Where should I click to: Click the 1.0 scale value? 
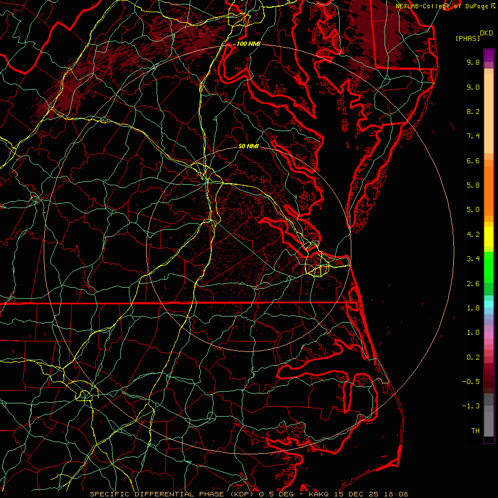click(x=473, y=333)
